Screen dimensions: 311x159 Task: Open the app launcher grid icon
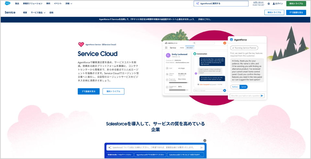[x=166, y=48]
